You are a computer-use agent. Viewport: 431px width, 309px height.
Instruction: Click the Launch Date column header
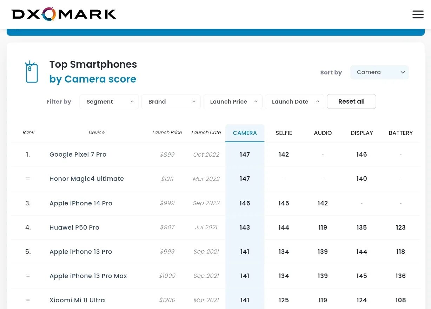(x=206, y=132)
